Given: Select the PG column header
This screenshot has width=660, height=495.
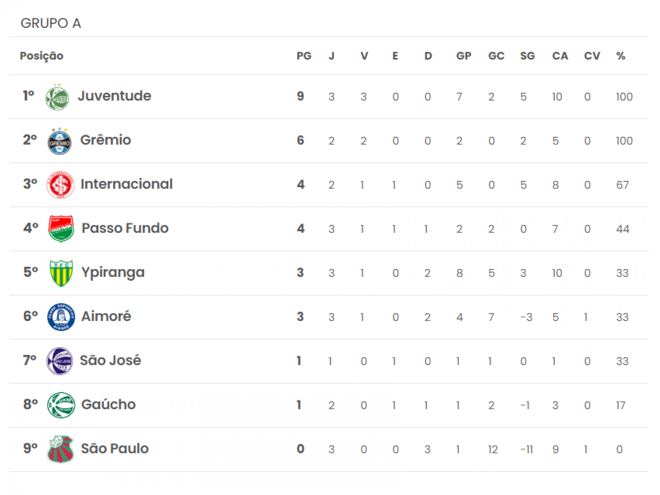Looking at the screenshot, I should [304, 56].
